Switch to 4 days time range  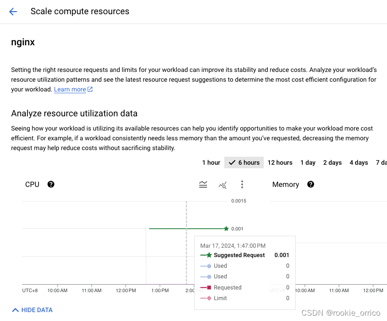(359, 162)
